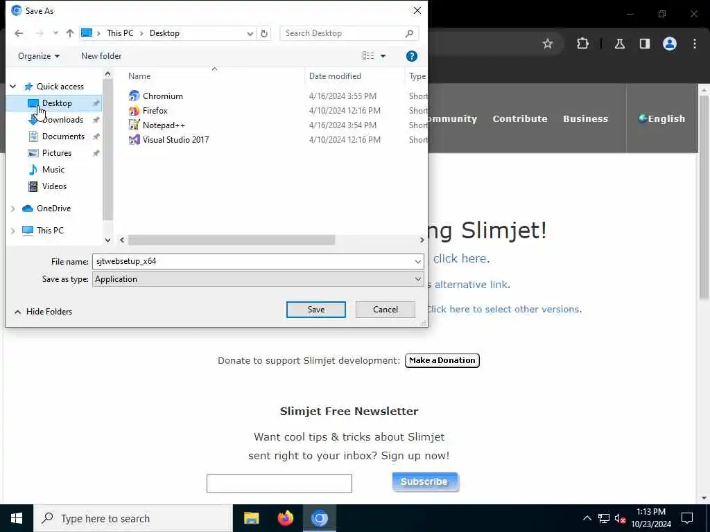Open File Explorer from the taskbar

tap(251, 518)
